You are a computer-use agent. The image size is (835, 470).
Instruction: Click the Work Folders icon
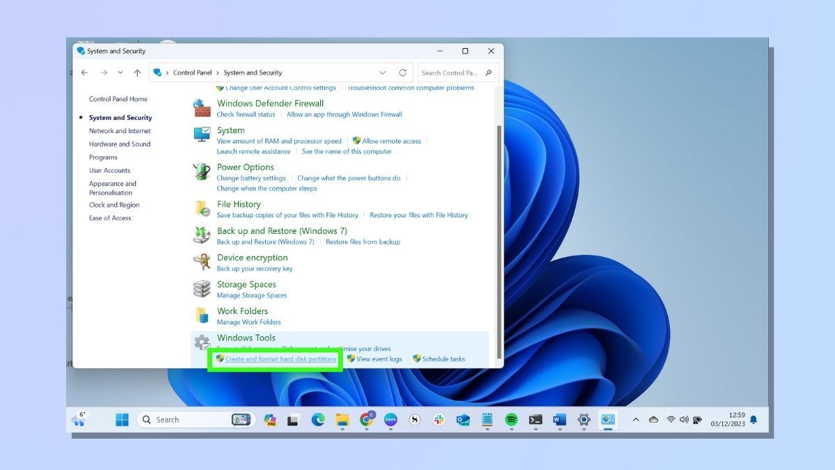point(202,315)
